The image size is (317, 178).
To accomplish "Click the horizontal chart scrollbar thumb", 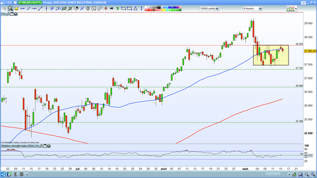I will pos(273,174).
